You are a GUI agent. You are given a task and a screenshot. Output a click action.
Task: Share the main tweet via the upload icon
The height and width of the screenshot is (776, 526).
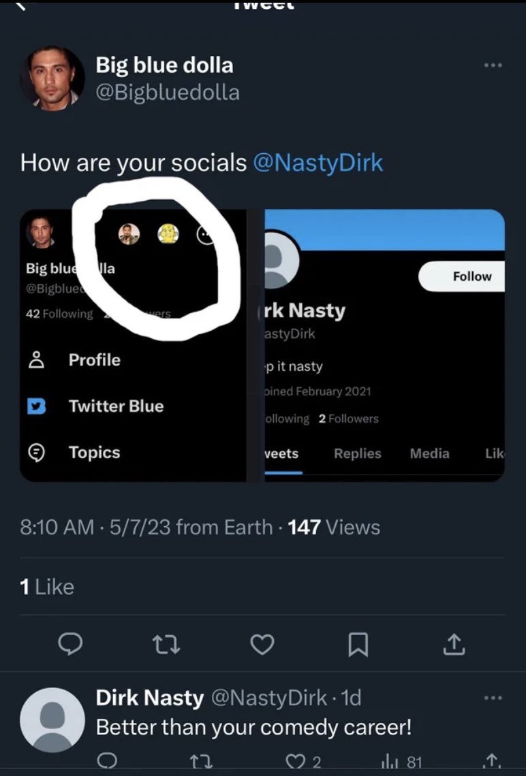click(453, 644)
